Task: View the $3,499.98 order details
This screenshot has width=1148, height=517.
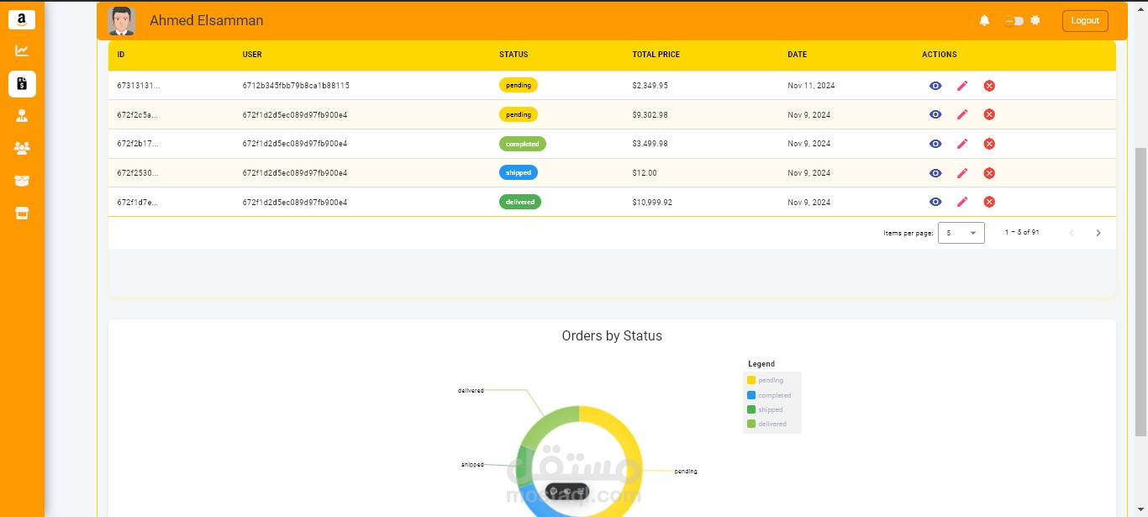Action: (x=935, y=144)
